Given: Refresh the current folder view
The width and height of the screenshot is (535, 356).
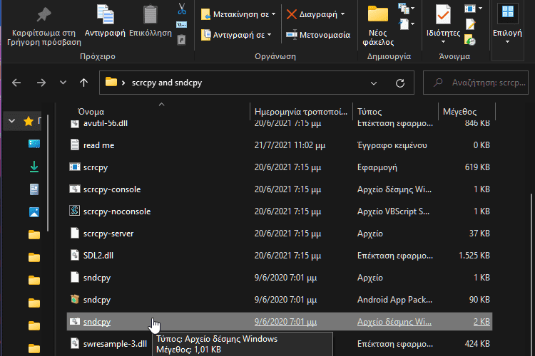Looking at the screenshot, I should (400, 83).
